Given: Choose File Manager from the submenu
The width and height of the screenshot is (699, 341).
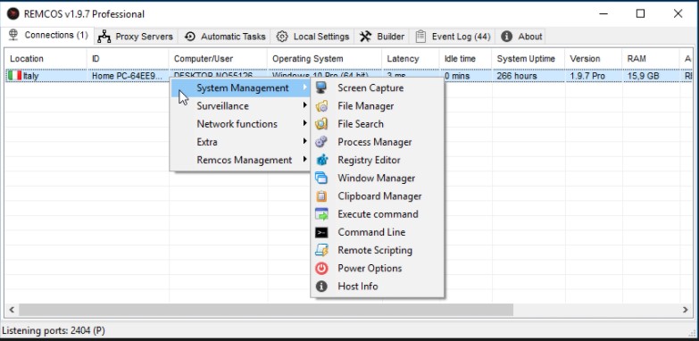Looking at the screenshot, I should point(377,106).
